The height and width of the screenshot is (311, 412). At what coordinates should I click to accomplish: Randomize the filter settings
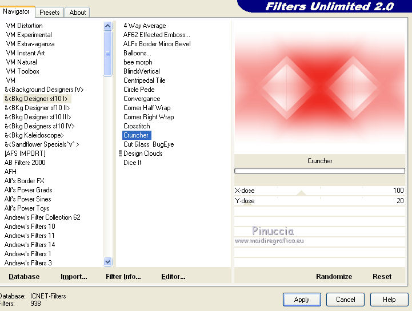coord(334,277)
